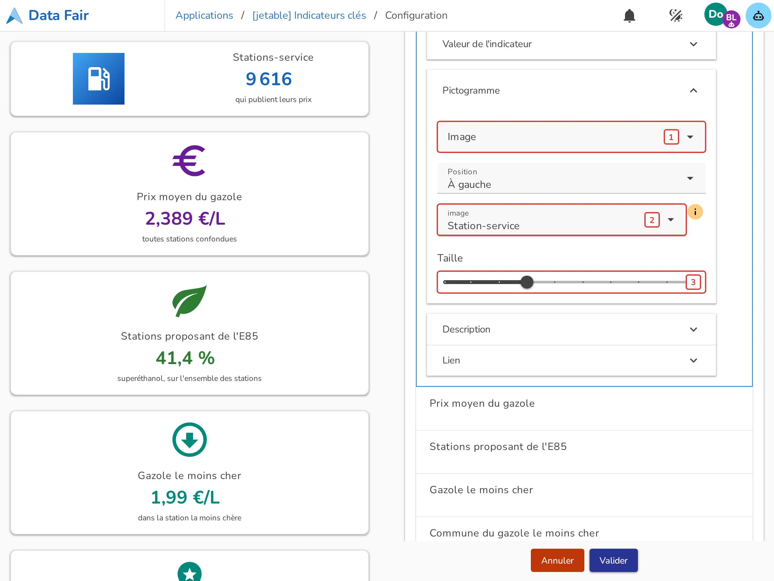
Task: Collapse the Pictogramme section
Action: coord(571,91)
